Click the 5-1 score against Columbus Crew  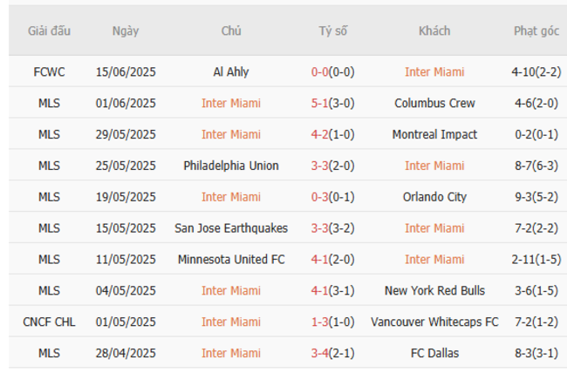[x=321, y=103]
